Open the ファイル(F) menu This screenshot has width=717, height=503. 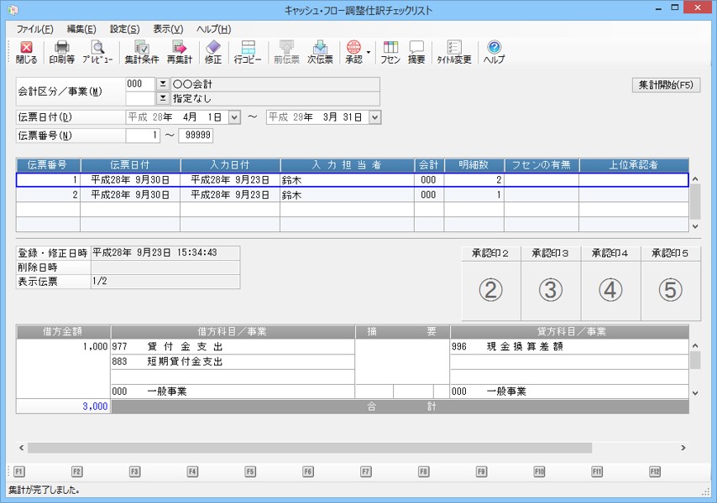click(x=34, y=29)
